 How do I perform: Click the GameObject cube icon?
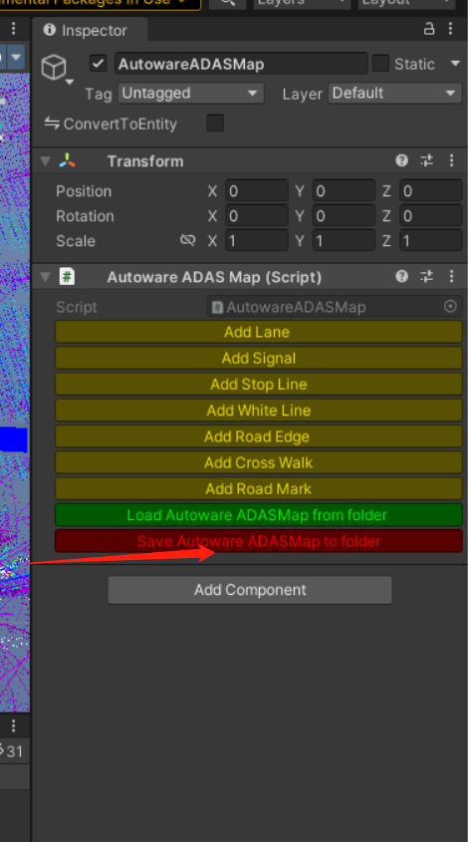pos(54,68)
